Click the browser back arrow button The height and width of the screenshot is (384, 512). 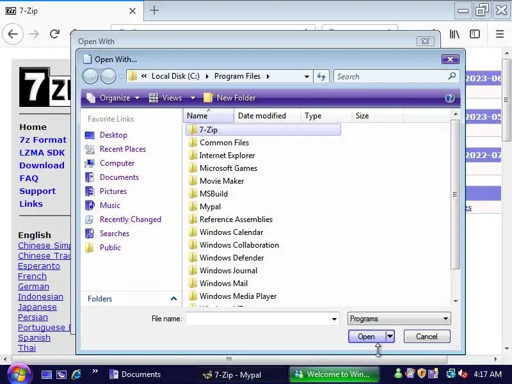13,34
